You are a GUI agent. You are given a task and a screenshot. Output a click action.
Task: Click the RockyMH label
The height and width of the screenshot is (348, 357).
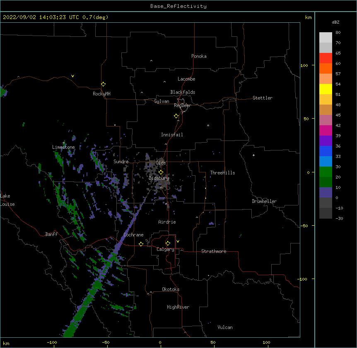[x=101, y=94]
